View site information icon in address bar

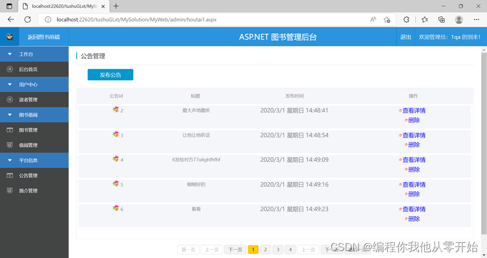click(48, 19)
